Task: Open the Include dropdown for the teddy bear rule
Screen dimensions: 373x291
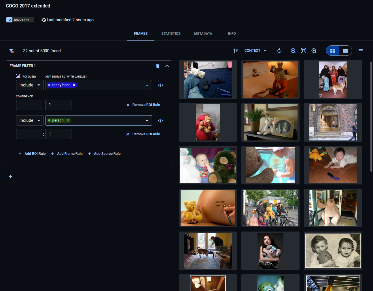Action: [30, 85]
